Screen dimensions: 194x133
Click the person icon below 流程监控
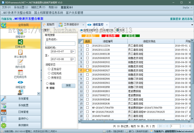click(20, 92)
